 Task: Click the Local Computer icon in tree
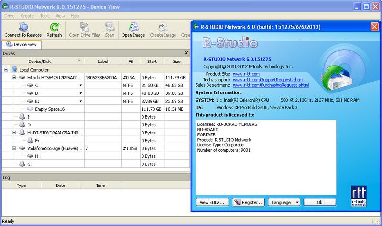point(15,70)
